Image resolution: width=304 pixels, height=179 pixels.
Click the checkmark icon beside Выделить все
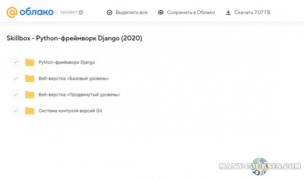[109, 13]
